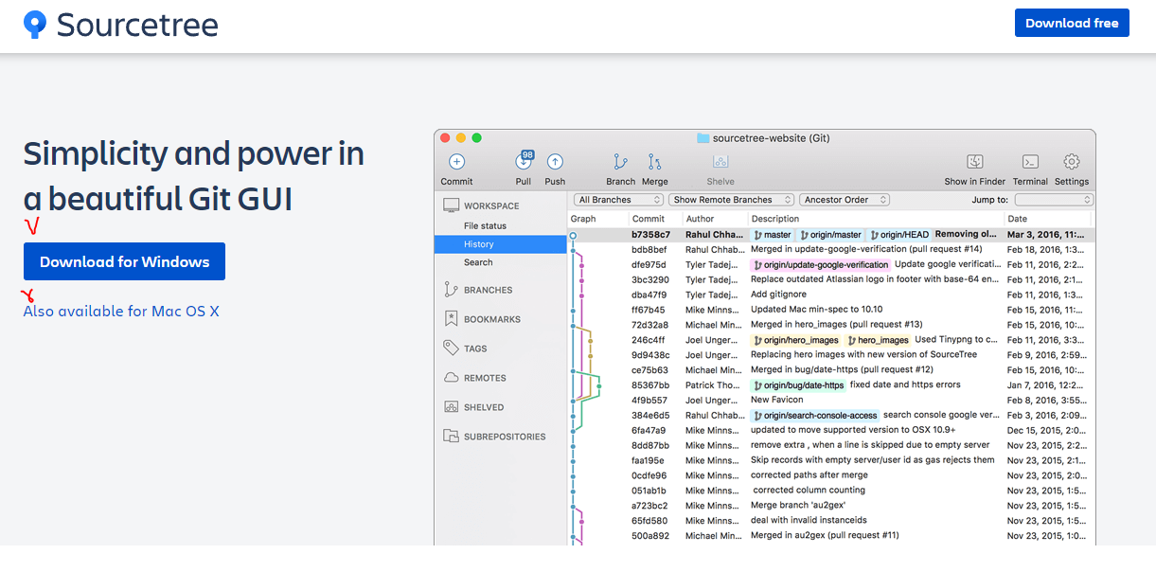The width and height of the screenshot is (1156, 572).
Task: Click the red close window dot
Action: tap(446, 138)
